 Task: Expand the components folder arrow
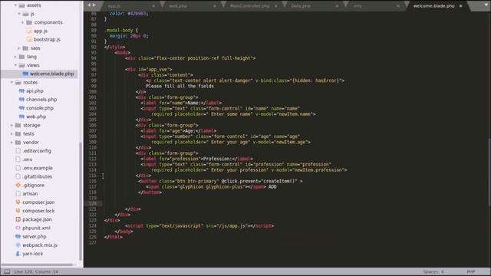tap(23, 22)
